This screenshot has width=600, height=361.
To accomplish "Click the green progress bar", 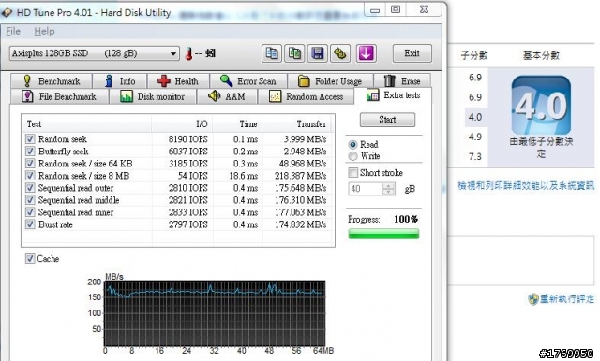I will coord(383,234).
